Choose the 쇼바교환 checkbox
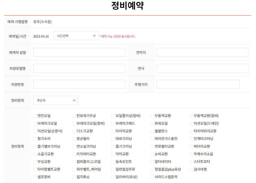 [152, 154]
